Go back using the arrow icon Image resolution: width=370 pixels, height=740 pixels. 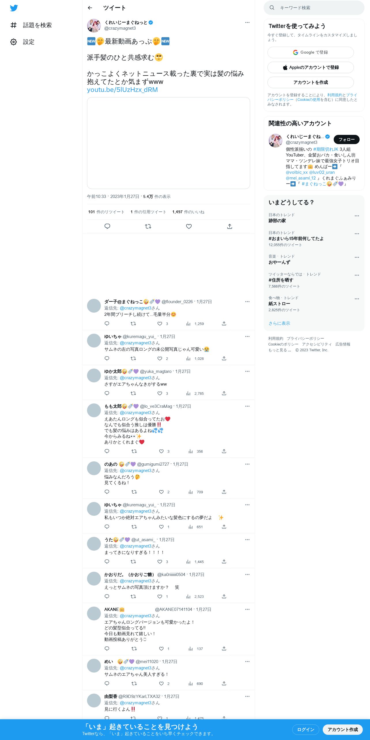click(x=90, y=8)
